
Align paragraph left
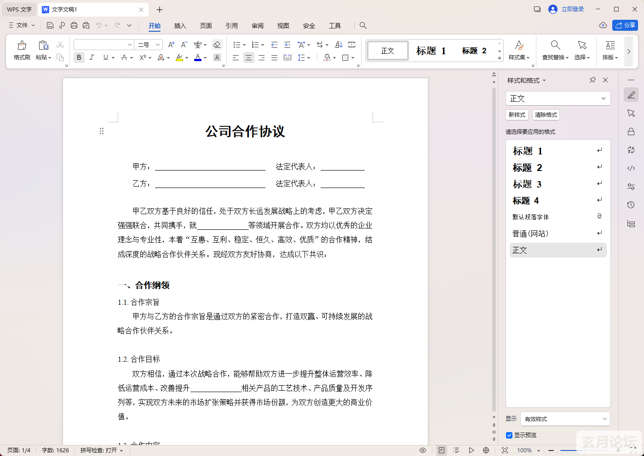click(236, 57)
